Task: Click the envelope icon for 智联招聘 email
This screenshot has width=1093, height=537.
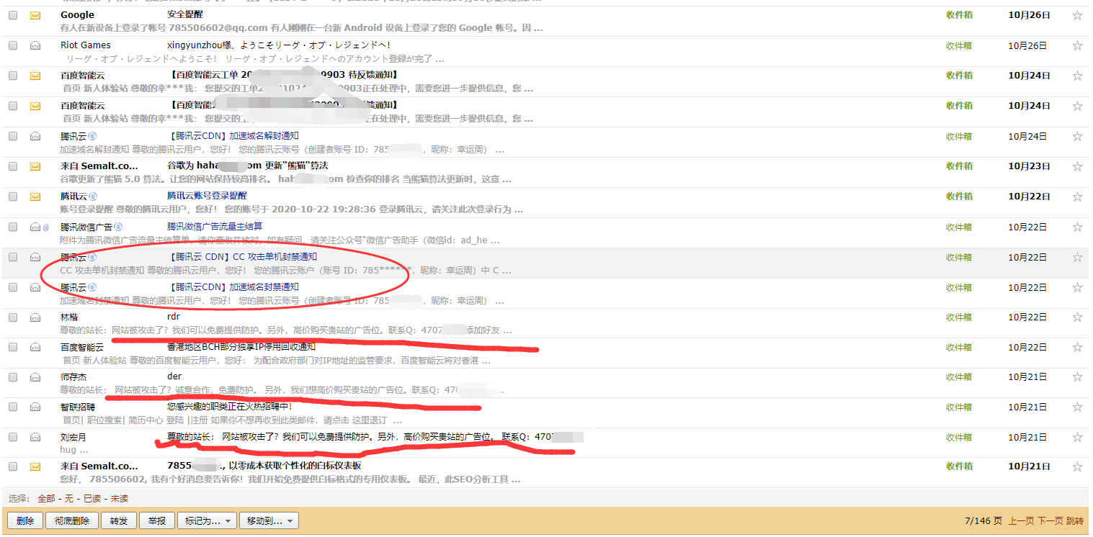Action: (x=35, y=407)
